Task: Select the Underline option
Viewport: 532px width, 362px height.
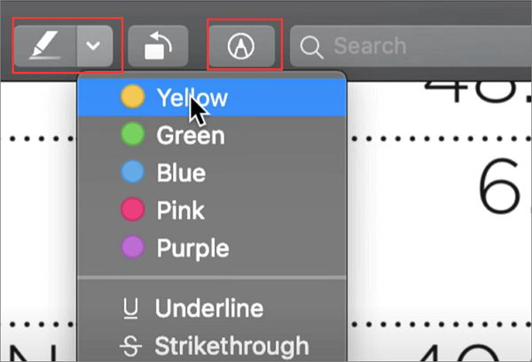Action: pos(209,309)
